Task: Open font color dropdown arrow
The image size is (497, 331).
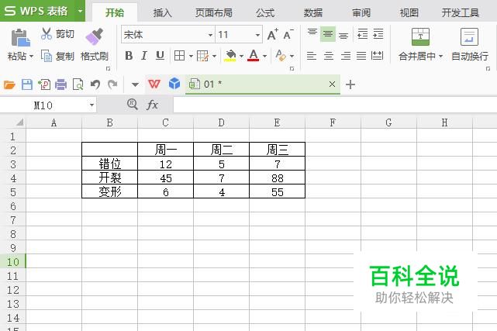Action: [264, 57]
